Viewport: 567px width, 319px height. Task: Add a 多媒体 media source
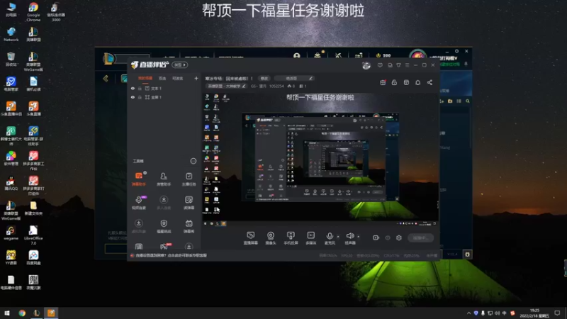(311, 237)
